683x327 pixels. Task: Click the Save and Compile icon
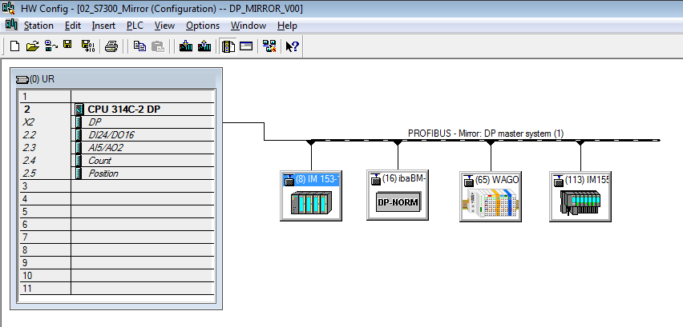coord(87,46)
